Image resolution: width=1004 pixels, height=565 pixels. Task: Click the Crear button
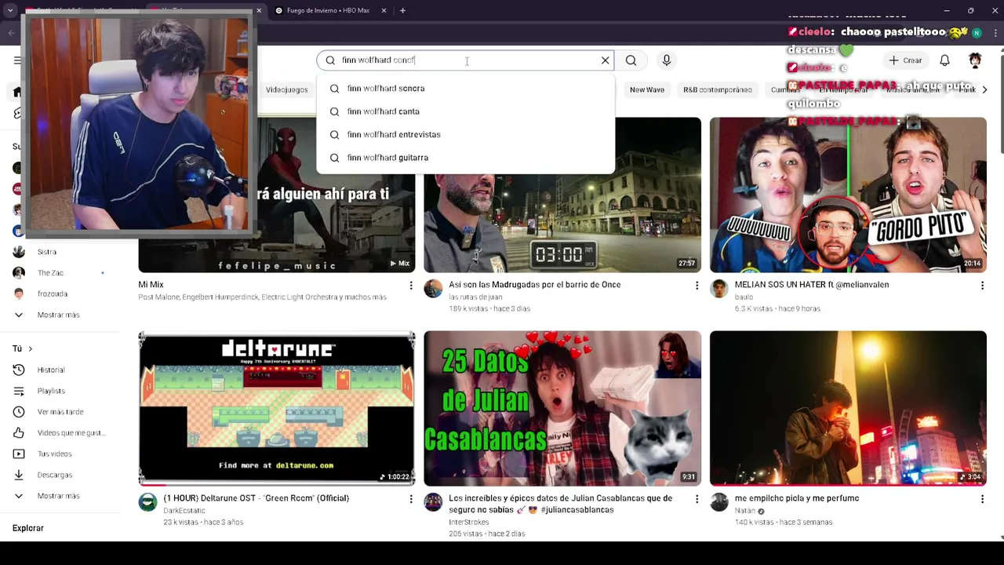(905, 60)
